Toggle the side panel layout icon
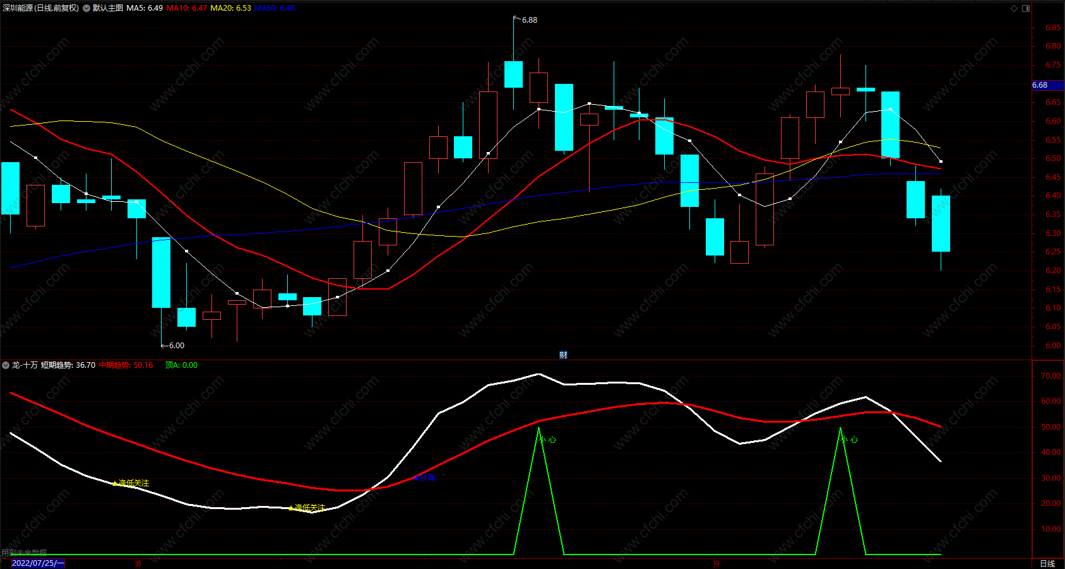Screen dimensions: 1065x569 coord(1026,8)
